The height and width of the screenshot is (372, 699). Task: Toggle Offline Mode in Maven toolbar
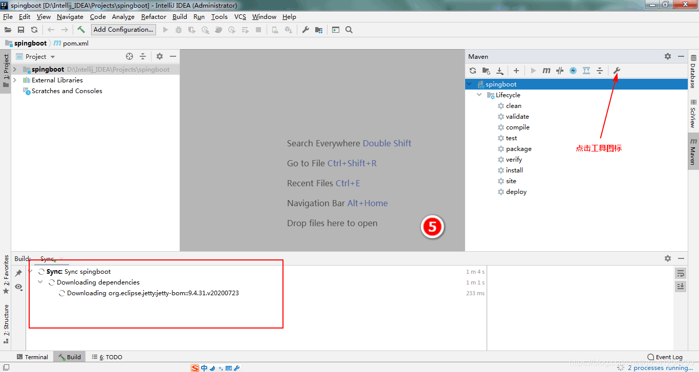coord(560,71)
